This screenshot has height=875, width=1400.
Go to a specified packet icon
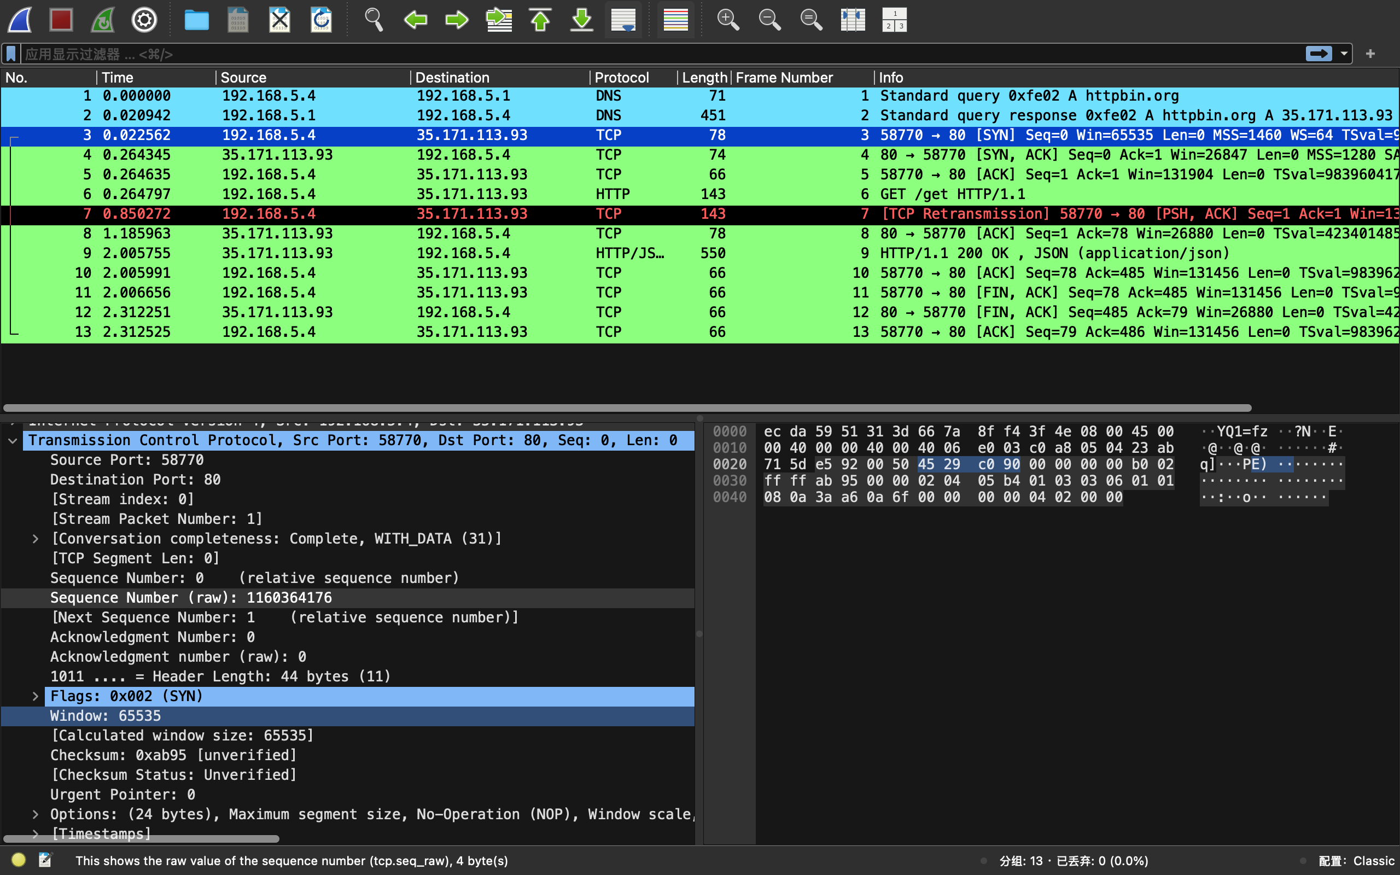499,20
